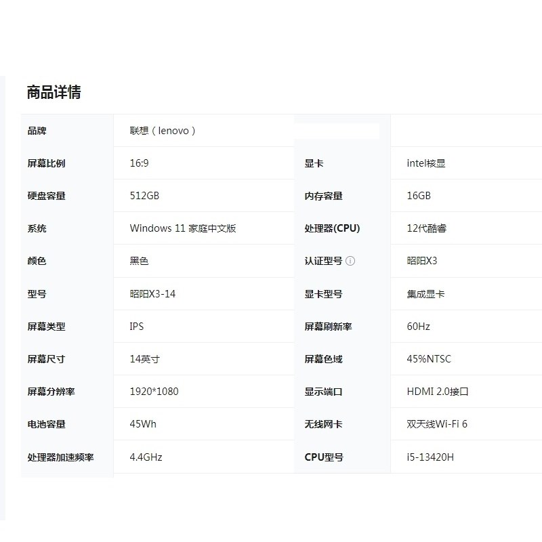Select the 双天线Wi-Fi 6 value
Viewport: 542px width, 542px height.
pyautogui.click(x=437, y=424)
